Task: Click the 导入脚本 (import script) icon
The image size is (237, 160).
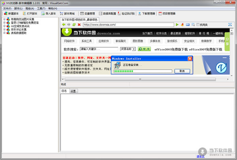Action: tap(43, 13)
